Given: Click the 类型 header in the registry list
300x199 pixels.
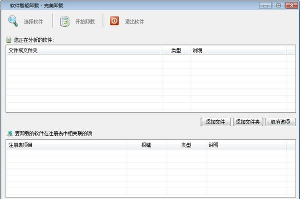Looking at the screenshot, I should (186, 145).
